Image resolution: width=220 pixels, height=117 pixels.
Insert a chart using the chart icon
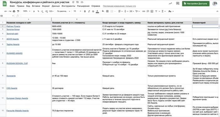pyautogui.click(x=152, y=11)
